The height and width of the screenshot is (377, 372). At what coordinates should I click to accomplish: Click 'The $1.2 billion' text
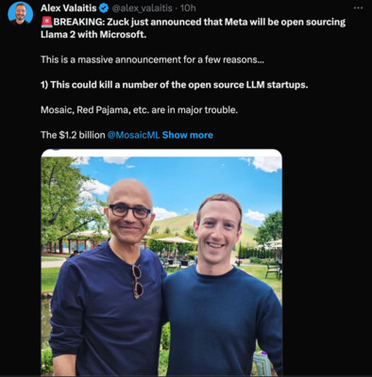click(x=73, y=135)
